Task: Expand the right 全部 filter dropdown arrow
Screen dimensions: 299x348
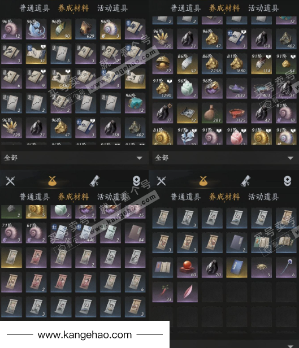Action: pos(291,158)
